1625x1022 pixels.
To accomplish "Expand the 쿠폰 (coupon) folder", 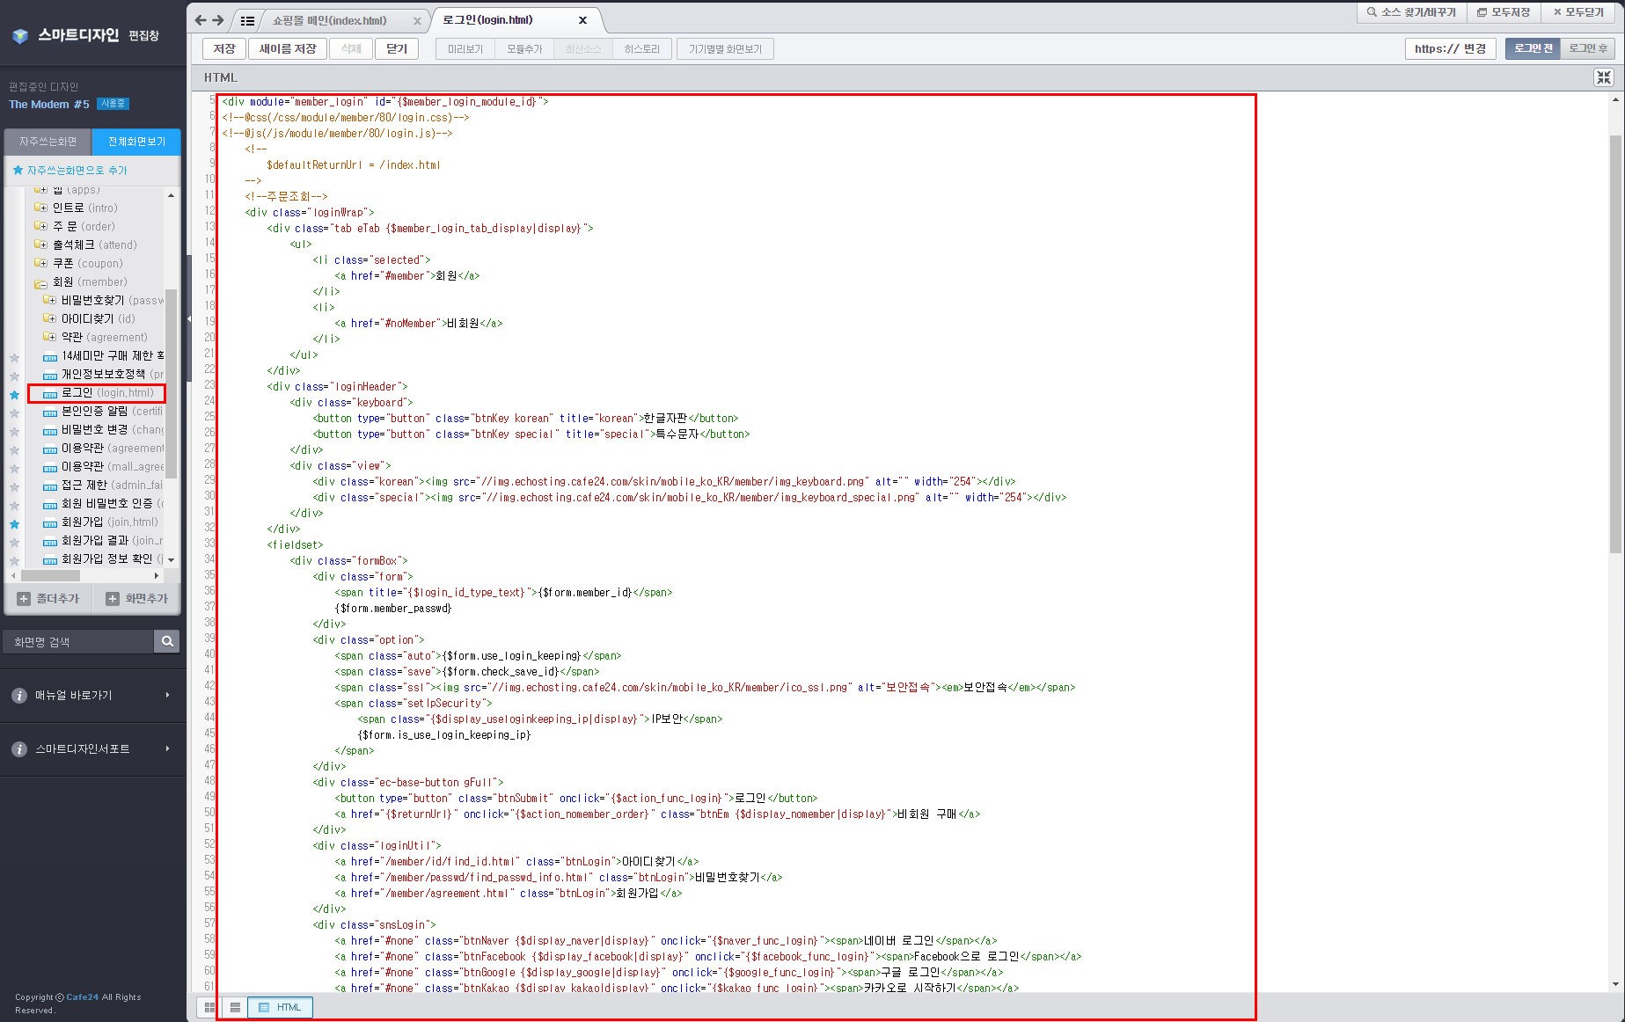I will click(40, 264).
